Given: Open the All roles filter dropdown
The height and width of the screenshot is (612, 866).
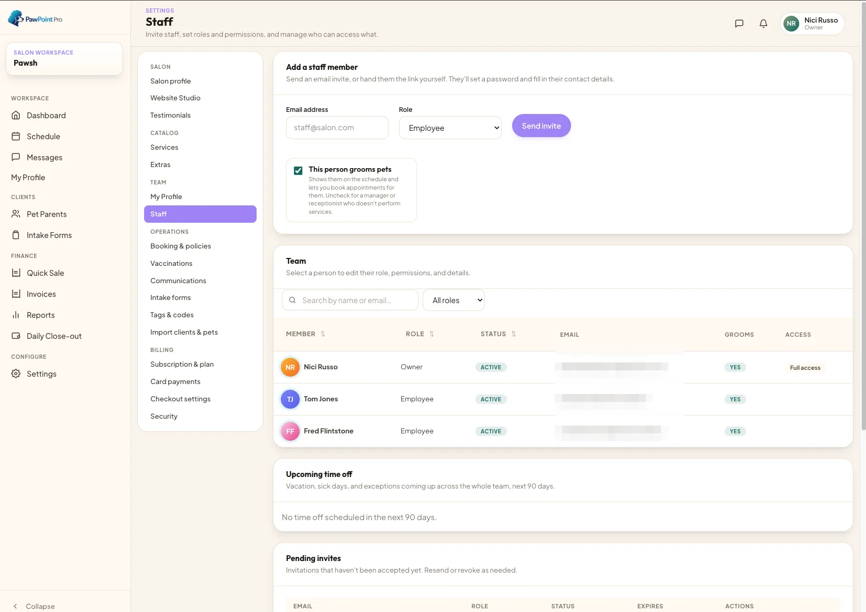Looking at the screenshot, I should (x=454, y=300).
